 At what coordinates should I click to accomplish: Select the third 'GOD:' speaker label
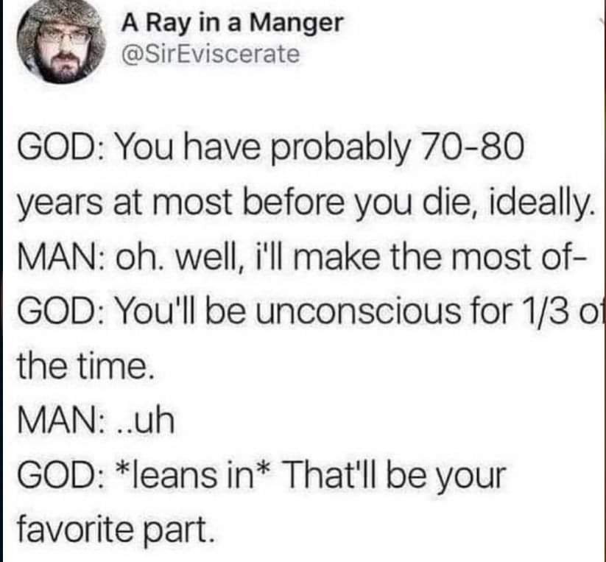(60, 475)
